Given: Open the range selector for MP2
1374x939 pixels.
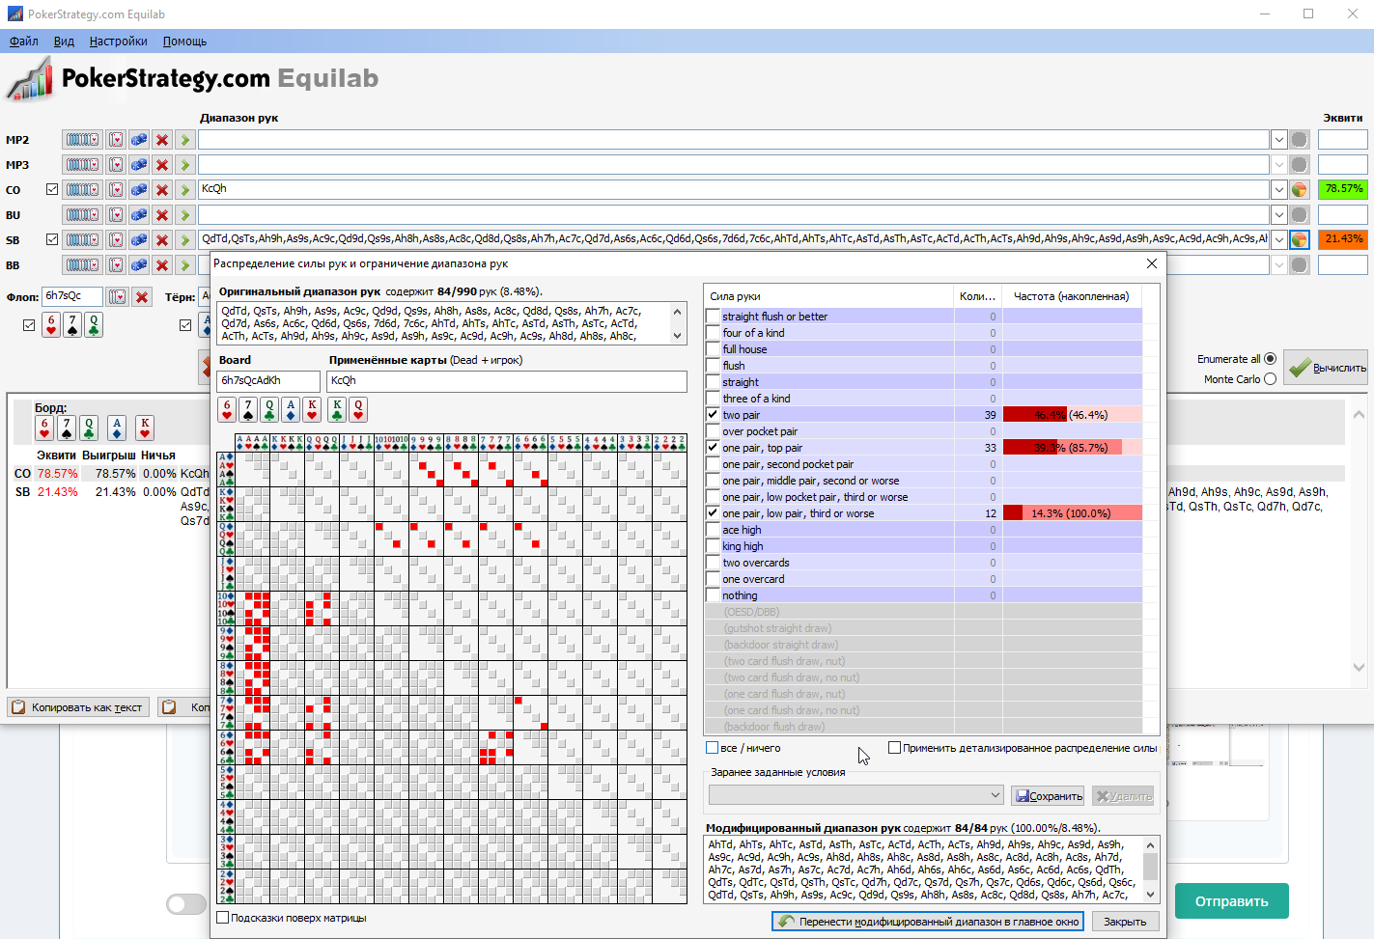Looking at the screenshot, I should [x=81, y=140].
